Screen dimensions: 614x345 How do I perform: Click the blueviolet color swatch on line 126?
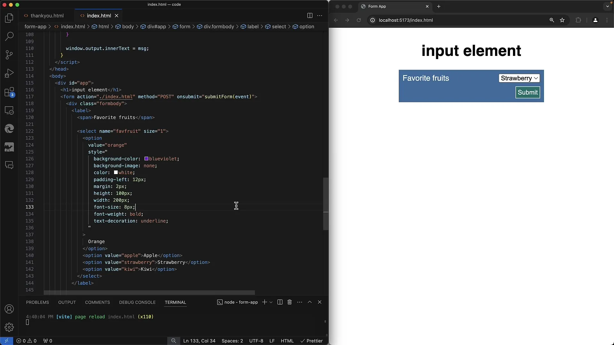[x=146, y=159]
